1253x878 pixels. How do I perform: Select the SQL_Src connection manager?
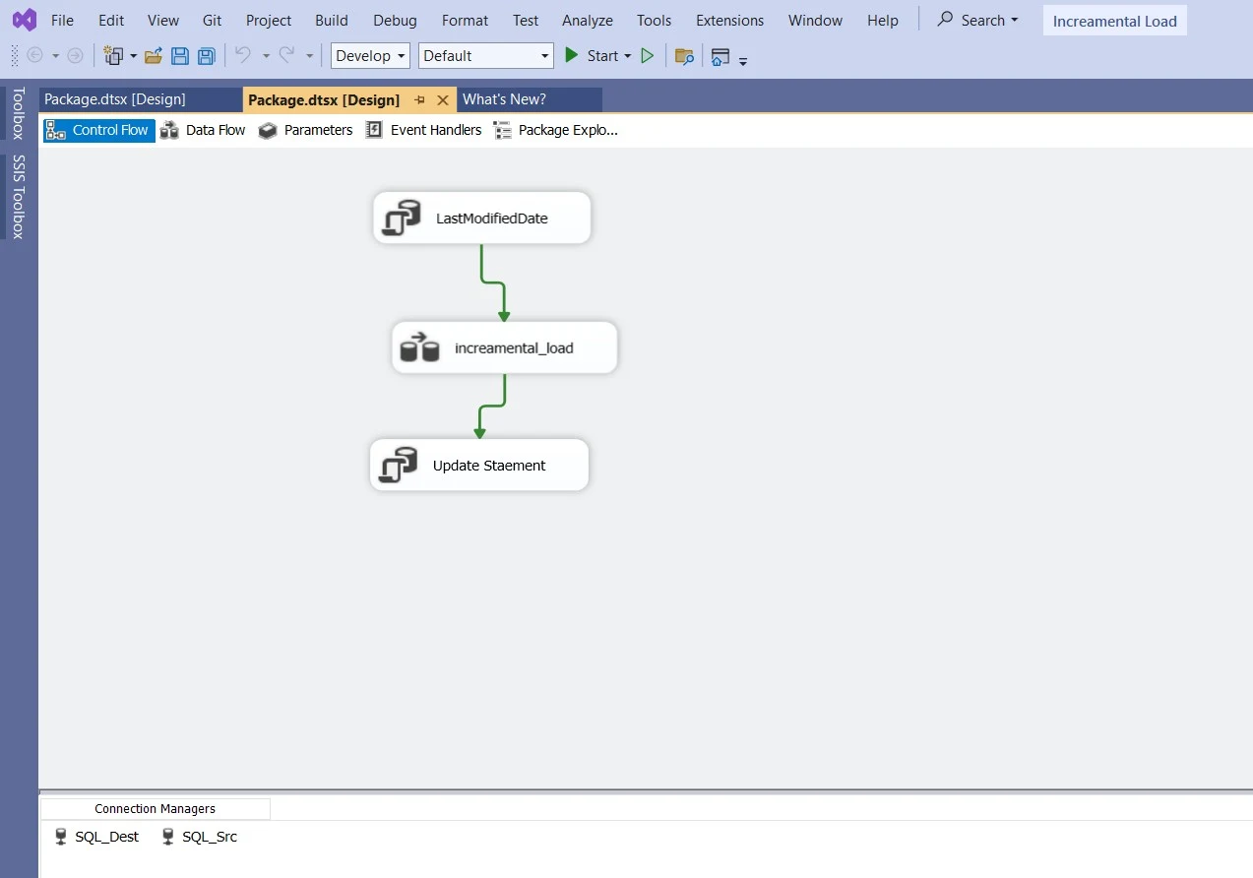(199, 837)
